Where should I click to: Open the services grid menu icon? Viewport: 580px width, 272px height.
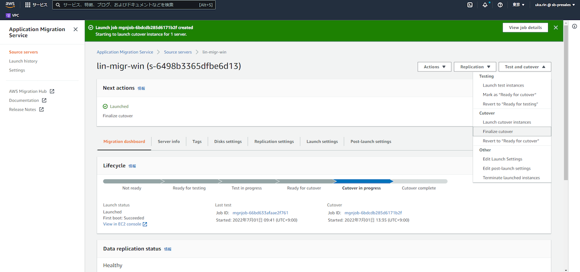[x=28, y=5]
